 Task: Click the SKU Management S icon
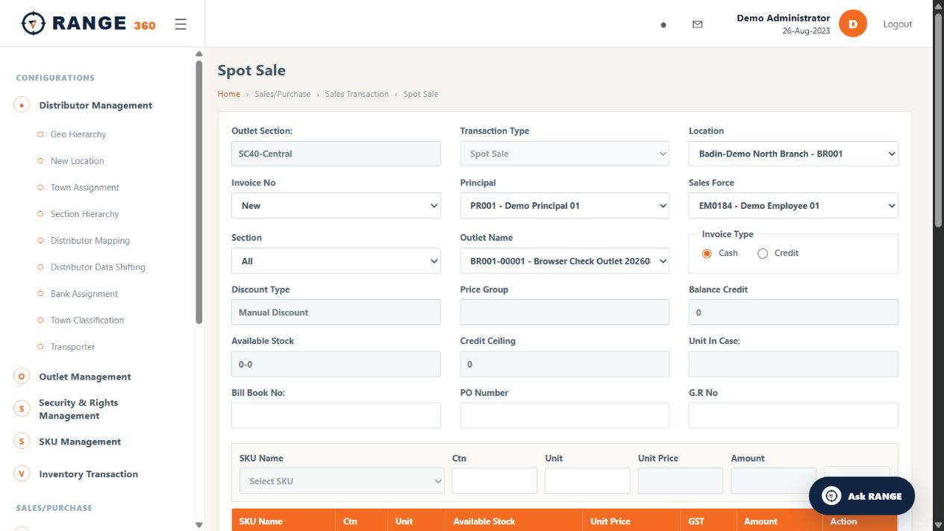pyautogui.click(x=22, y=442)
